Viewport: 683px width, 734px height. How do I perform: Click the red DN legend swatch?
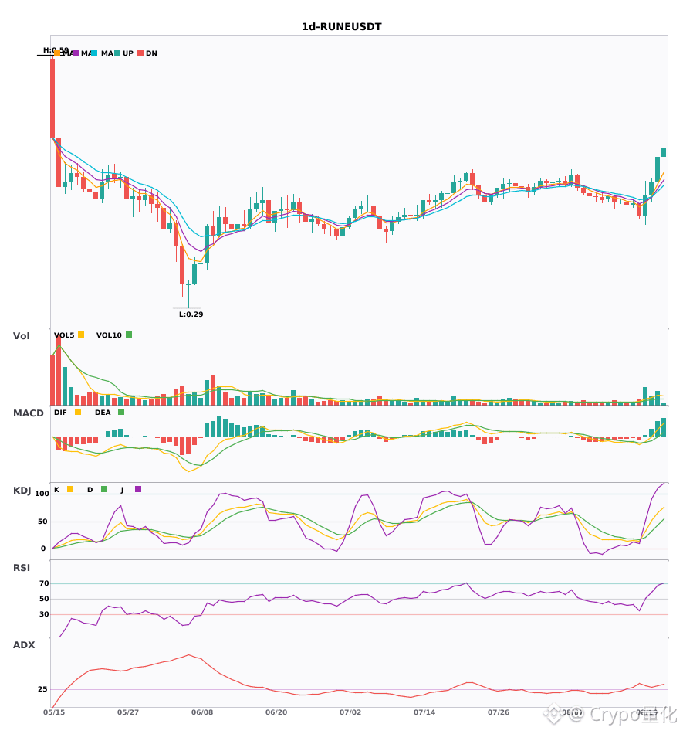[140, 53]
